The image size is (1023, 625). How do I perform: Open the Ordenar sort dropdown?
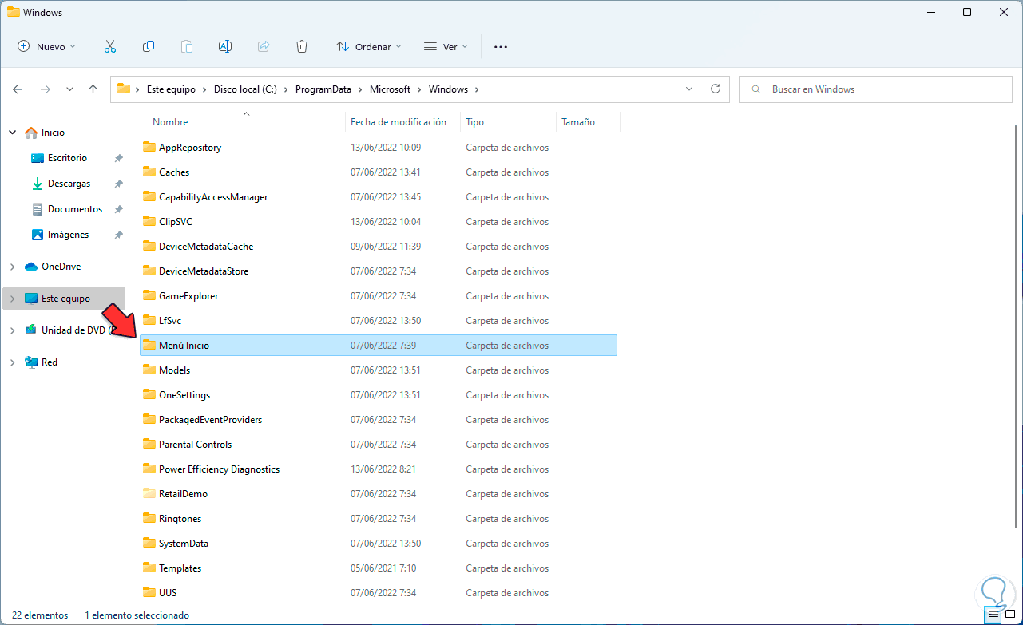(x=369, y=46)
